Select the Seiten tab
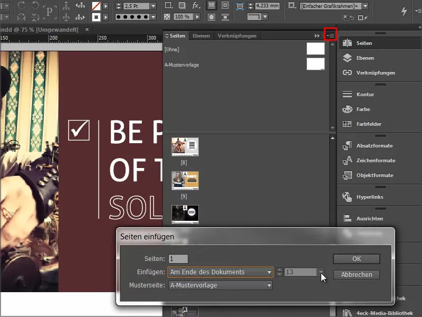The width and height of the screenshot is (422, 317). point(175,35)
